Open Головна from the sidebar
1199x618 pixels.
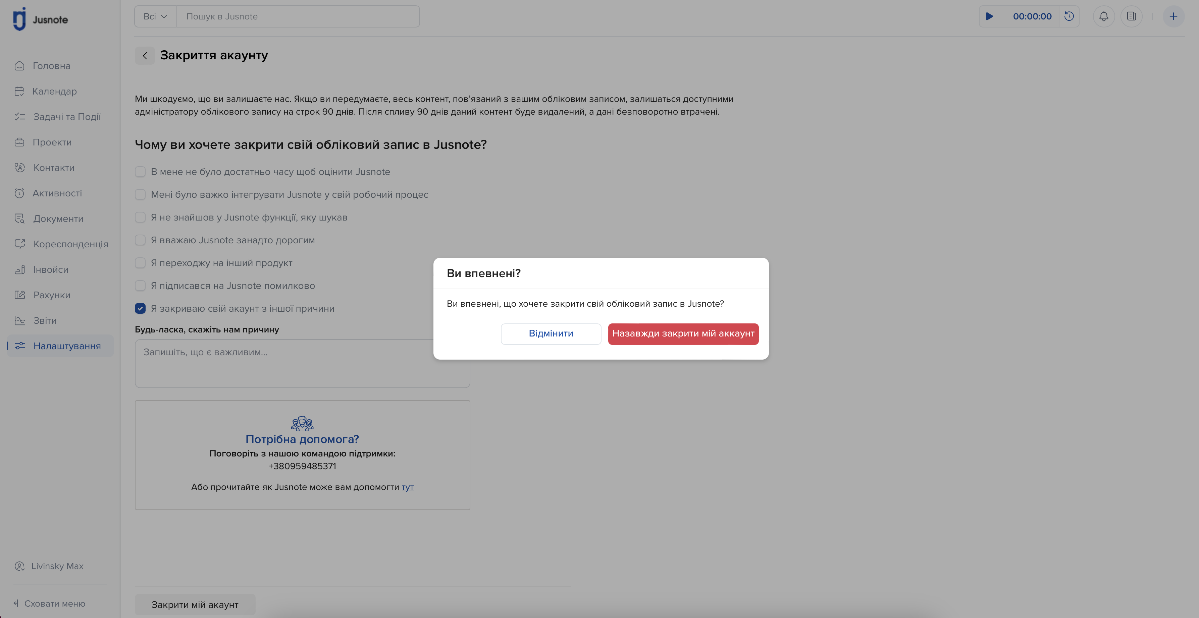(51, 66)
